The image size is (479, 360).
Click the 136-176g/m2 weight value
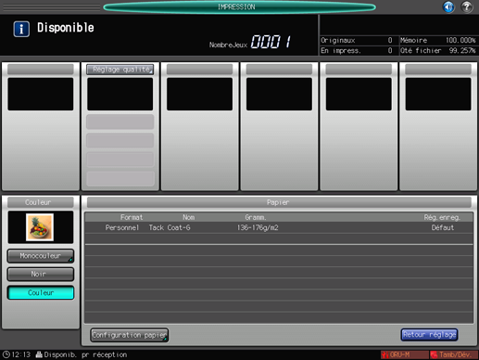coord(258,227)
